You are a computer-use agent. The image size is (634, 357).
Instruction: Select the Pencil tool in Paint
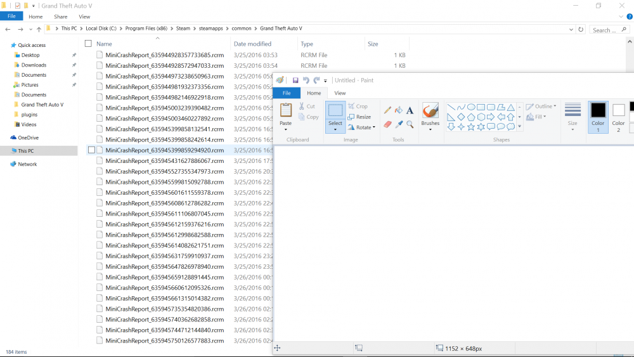point(387,110)
